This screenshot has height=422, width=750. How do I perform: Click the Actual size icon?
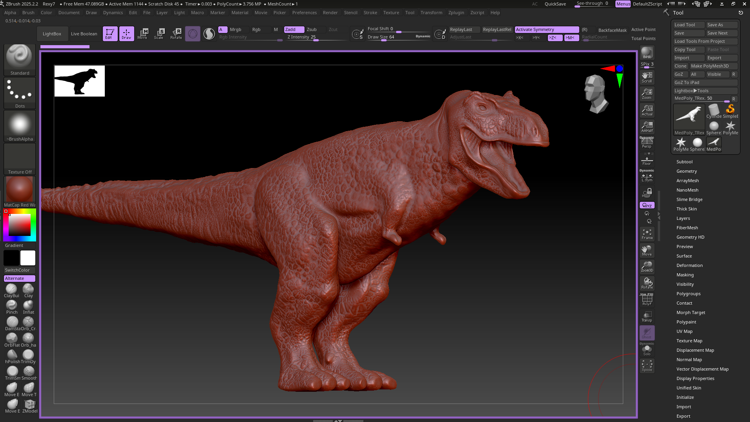click(x=647, y=110)
